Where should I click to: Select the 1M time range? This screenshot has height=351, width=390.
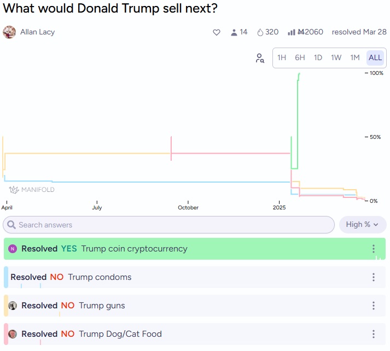[x=355, y=57]
